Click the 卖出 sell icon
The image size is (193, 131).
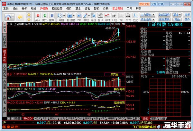coord(45,16)
